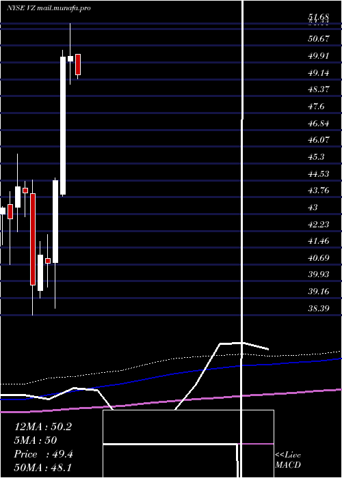This screenshot has height=478, width=342.
Task: Click the 39.93 price axis label
Action: (x=319, y=275)
